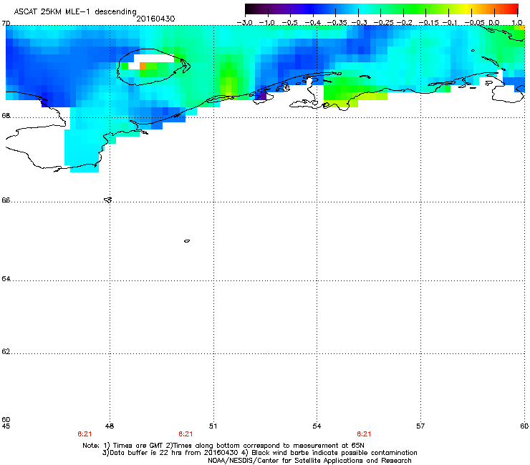Click the date label '20160430' under the title
This screenshot has width=530, height=465.
tap(155, 19)
